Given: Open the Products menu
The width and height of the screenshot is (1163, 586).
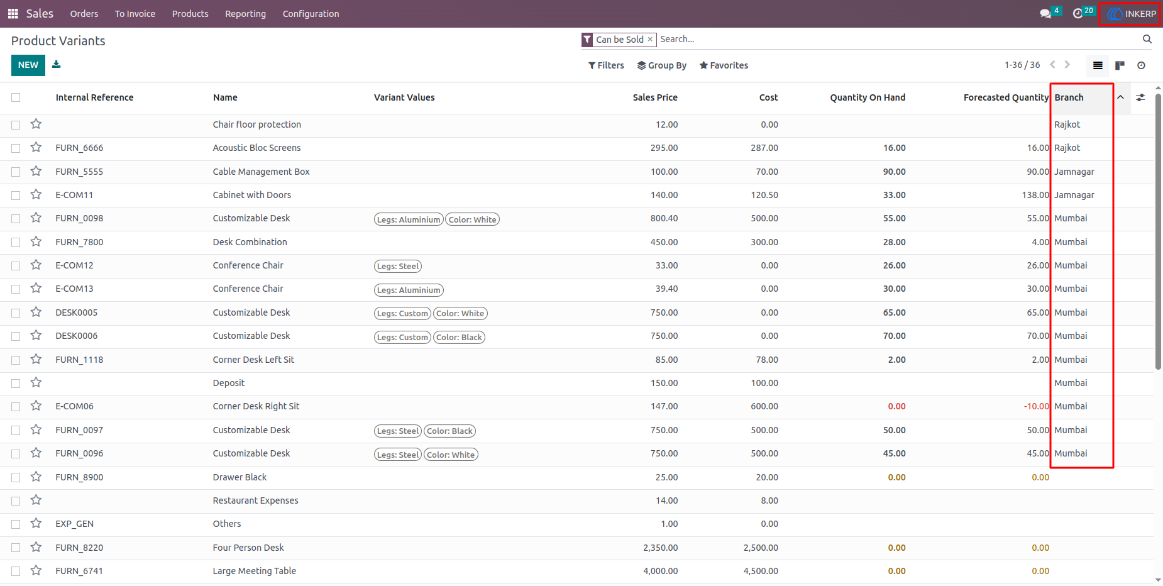Looking at the screenshot, I should click(190, 14).
